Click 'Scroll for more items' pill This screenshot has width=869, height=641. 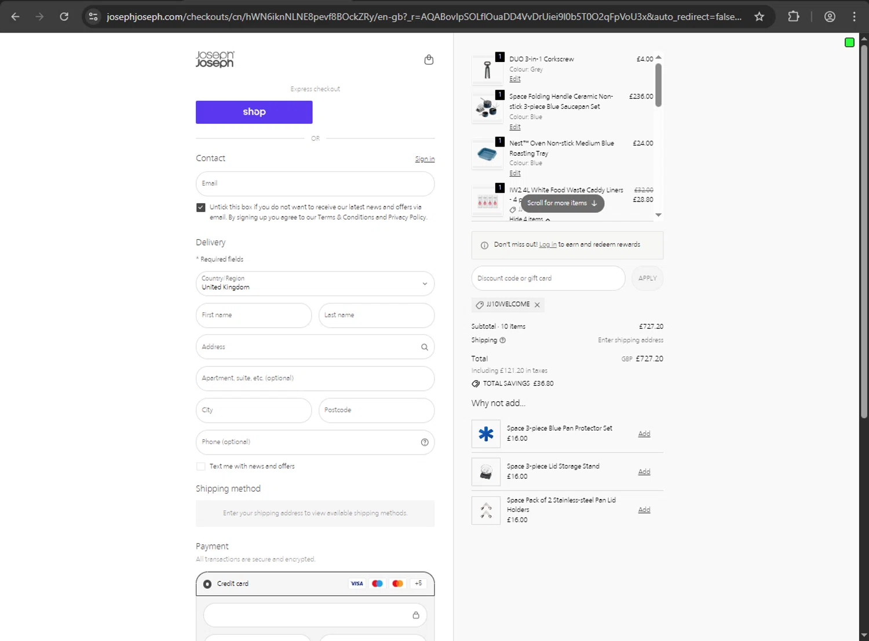pyautogui.click(x=563, y=203)
